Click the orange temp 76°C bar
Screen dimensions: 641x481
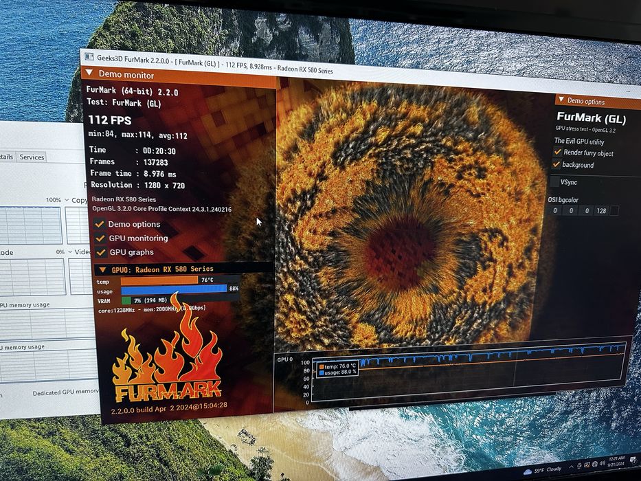(159, 280)
